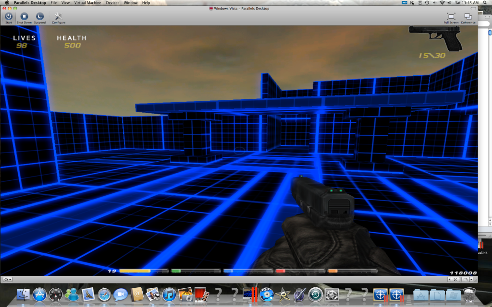Click the tools icon in status bar
492x307 pixels.
coord(455,280)
